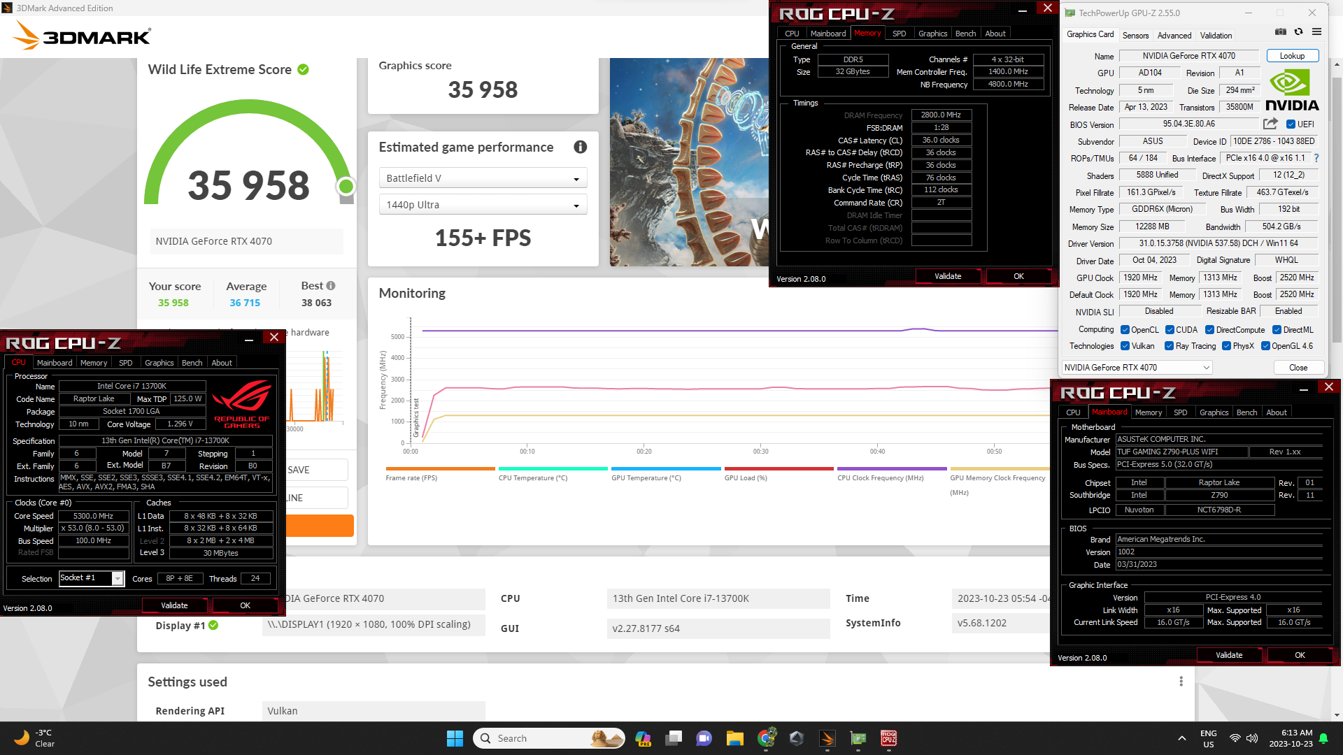Toggle the PhysX checkbox
The height and width of the screenshot is (755, 1343).
click(x=1226, y=346)
